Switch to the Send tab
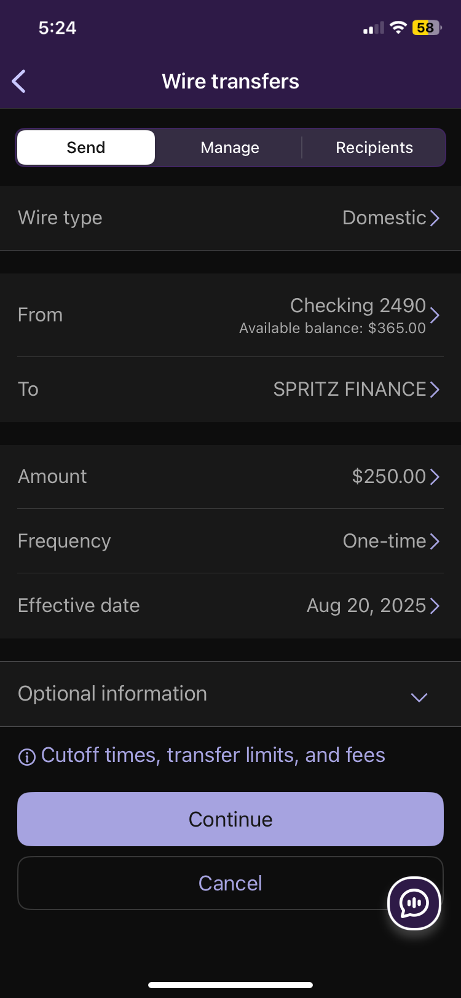The height and width of the screenshot is (998, 461). (x=86, y=147)
